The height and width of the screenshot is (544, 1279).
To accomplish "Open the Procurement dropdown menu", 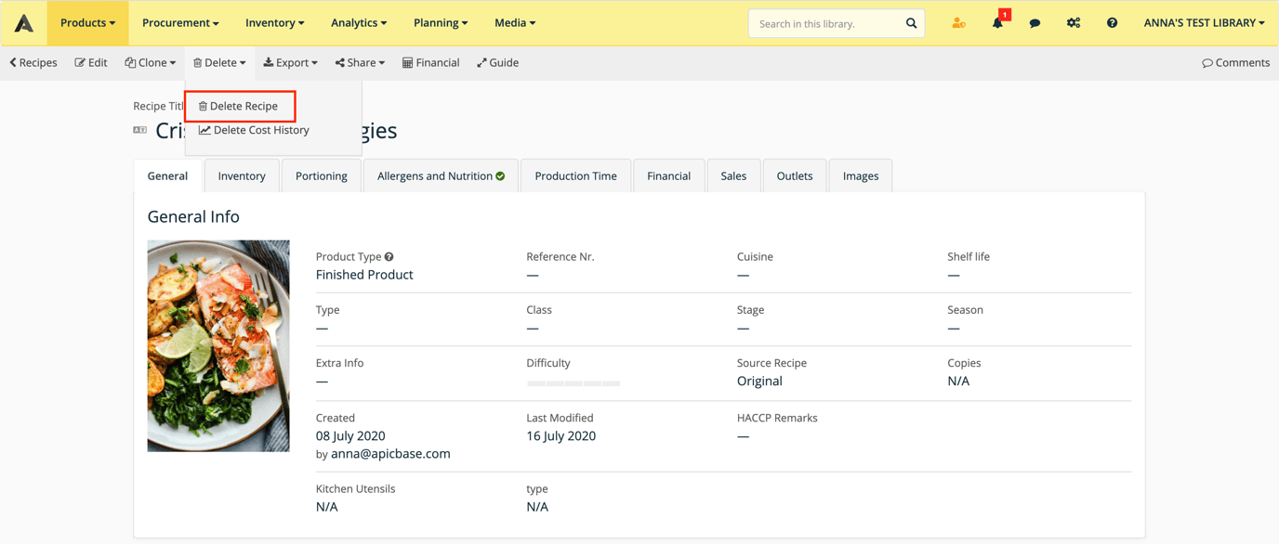I will pos(180,23).
